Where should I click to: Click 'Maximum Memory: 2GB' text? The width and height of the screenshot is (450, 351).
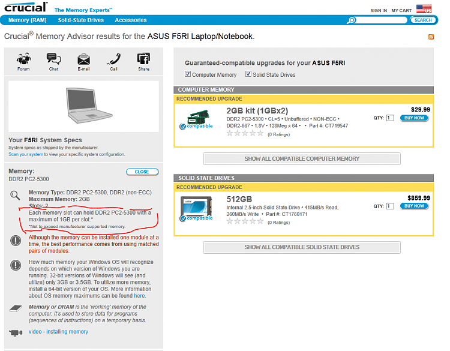pyautogui.click(x=59, y=199)
